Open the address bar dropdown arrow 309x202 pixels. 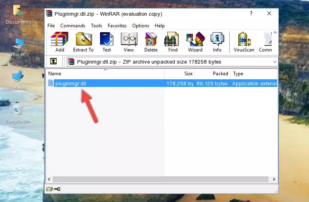click(x=275, y=62)
